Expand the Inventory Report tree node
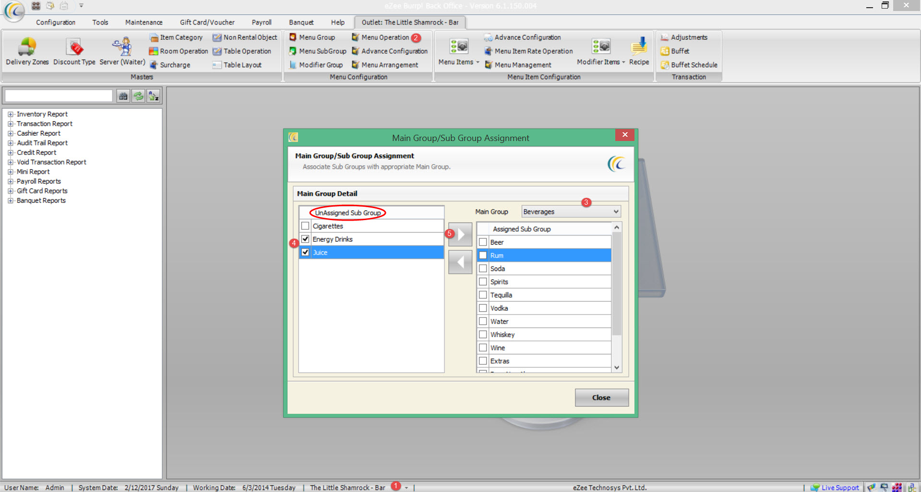The image size is (921, 492). pyautogui.click(x=10, y=114)
